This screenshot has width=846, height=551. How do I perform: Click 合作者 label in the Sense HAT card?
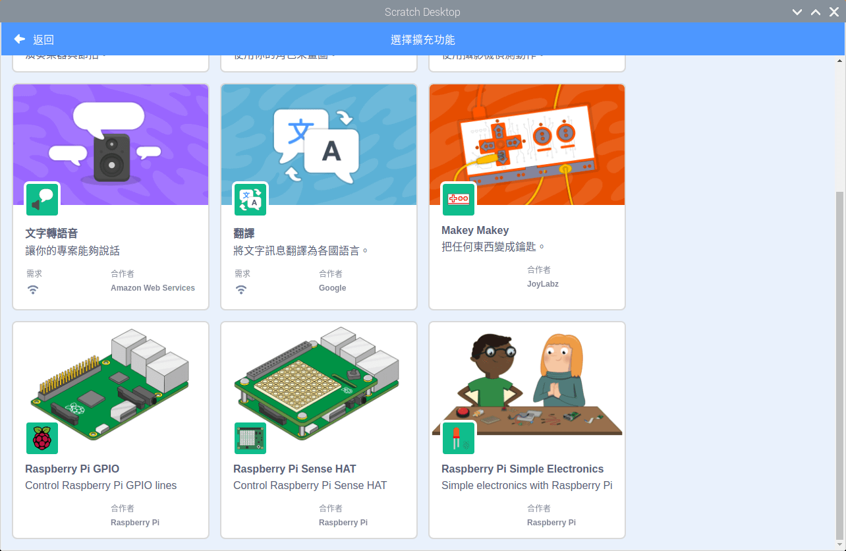pos(331,508)
